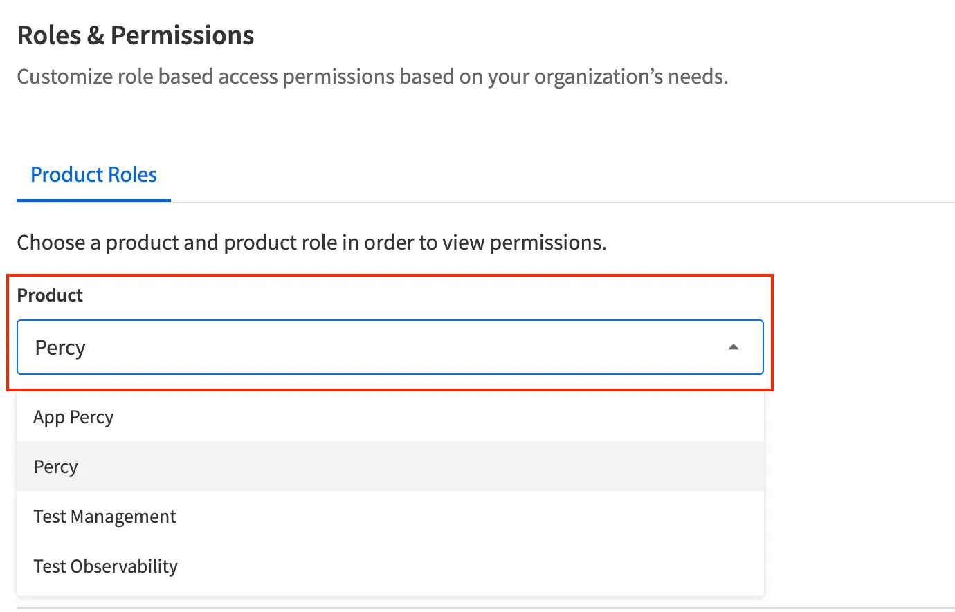Switch to the Product Roles tab
The height and width of the screenshot is (612, 955).
pyautogui.click(x=93, y=175)
